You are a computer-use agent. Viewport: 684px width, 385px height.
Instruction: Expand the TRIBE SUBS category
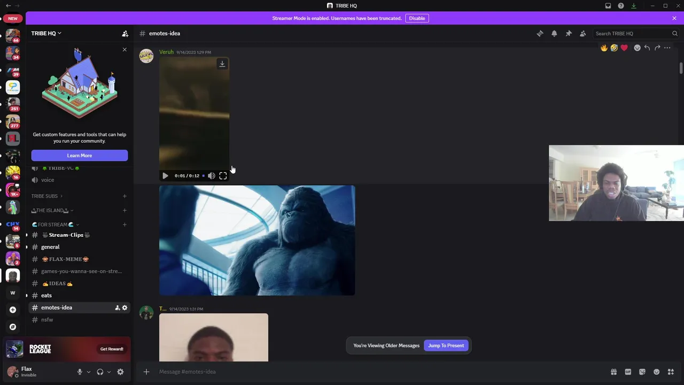point(46,196)
